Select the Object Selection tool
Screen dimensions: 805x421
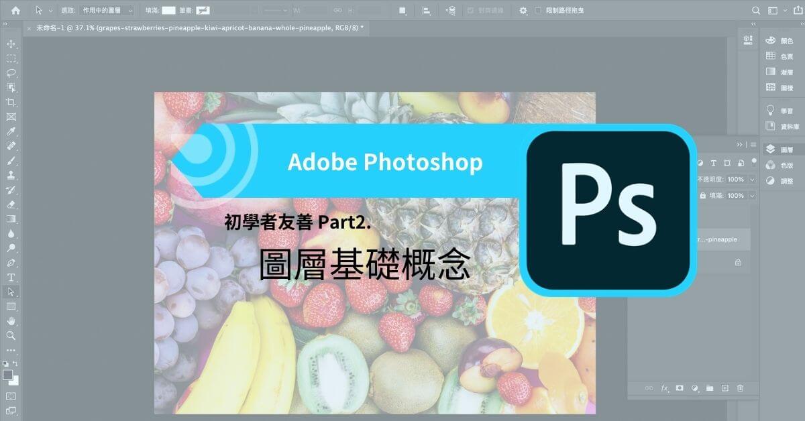(11, 88)
